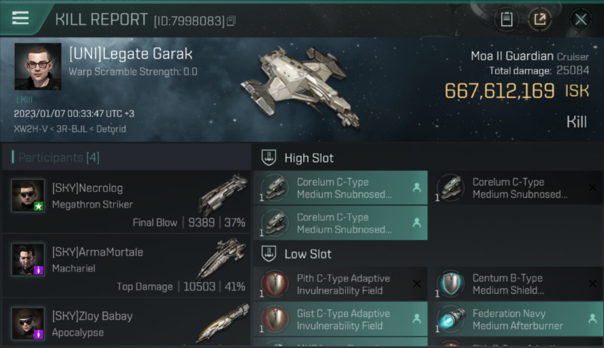Image resolution: width=604 pixels, height=348 pixels.
Task: Share the kill report externally
Action: click(x=539, y=19)
